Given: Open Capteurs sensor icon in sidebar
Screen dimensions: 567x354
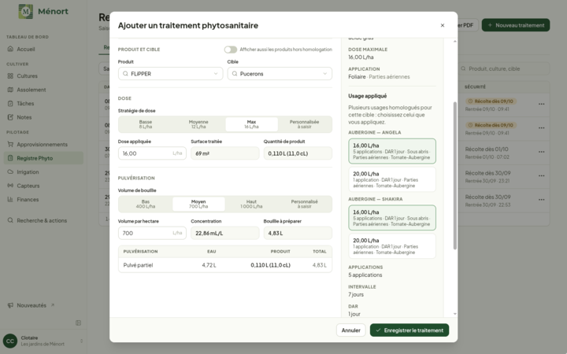Looking at the screenshot, I should pos(10,186).
